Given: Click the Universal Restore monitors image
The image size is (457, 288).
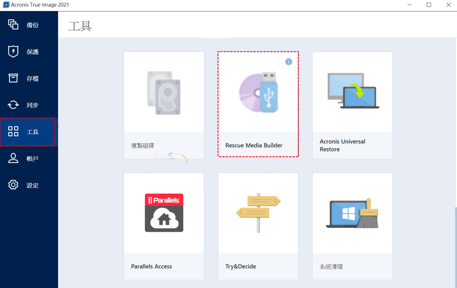Looking at the screenshot, I should click(x=352, y=91).
